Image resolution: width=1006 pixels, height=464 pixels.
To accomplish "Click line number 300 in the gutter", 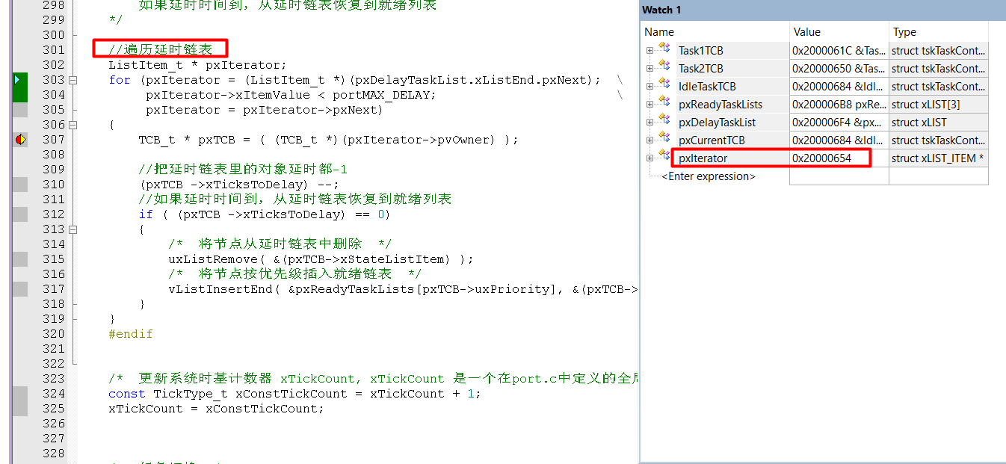I will pyautogui.click(x=54, y=35).
